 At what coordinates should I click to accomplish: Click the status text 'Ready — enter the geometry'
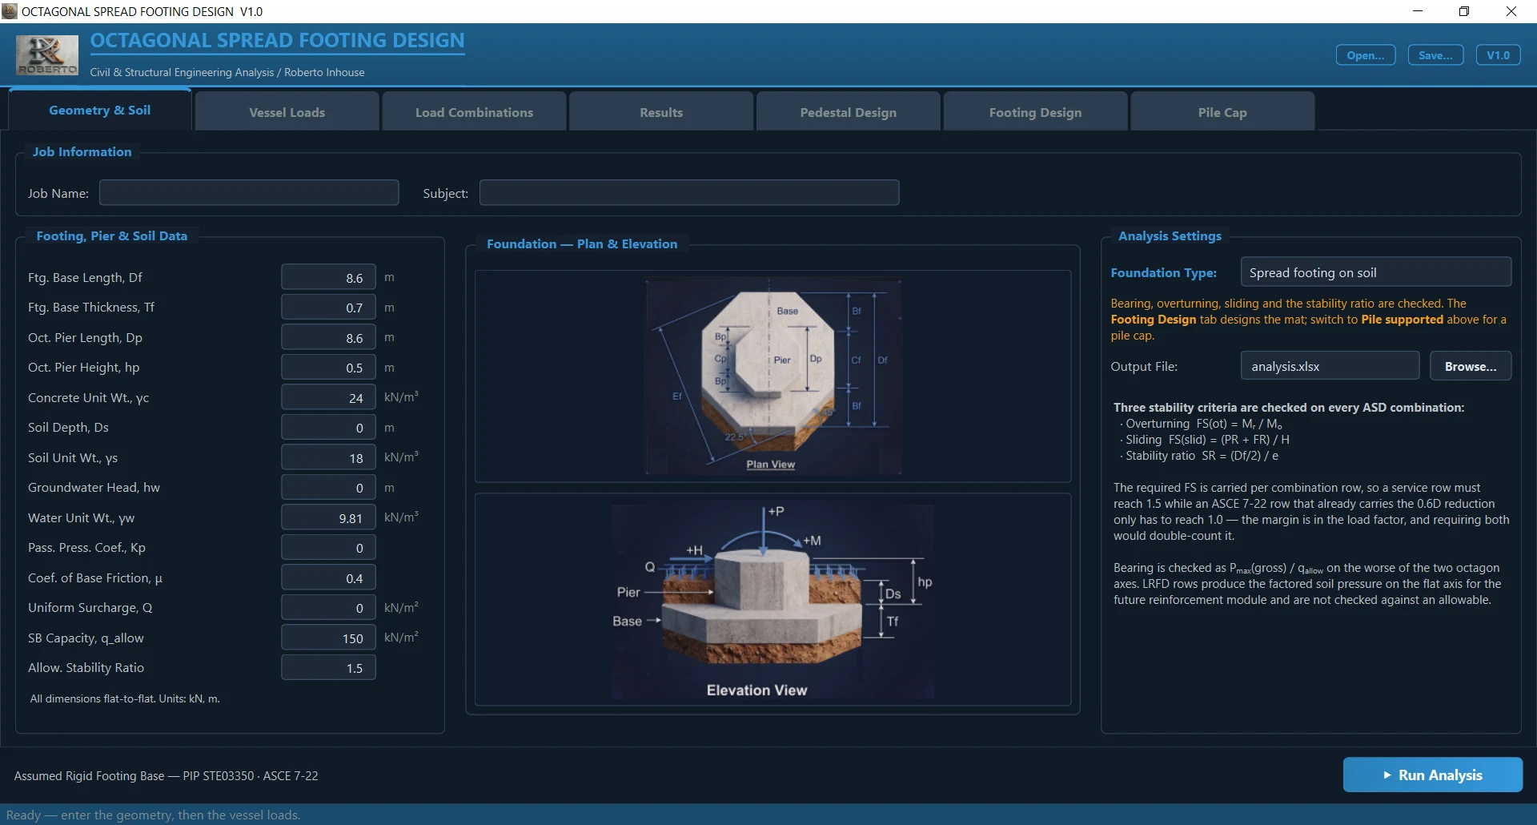tap(153, 815)
